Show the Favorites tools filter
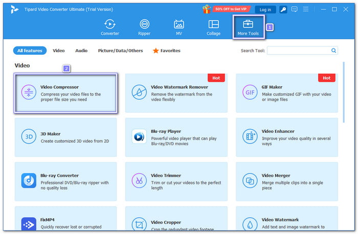The width and height of the screenshot is (358, 234). click(x=166, y=51)
